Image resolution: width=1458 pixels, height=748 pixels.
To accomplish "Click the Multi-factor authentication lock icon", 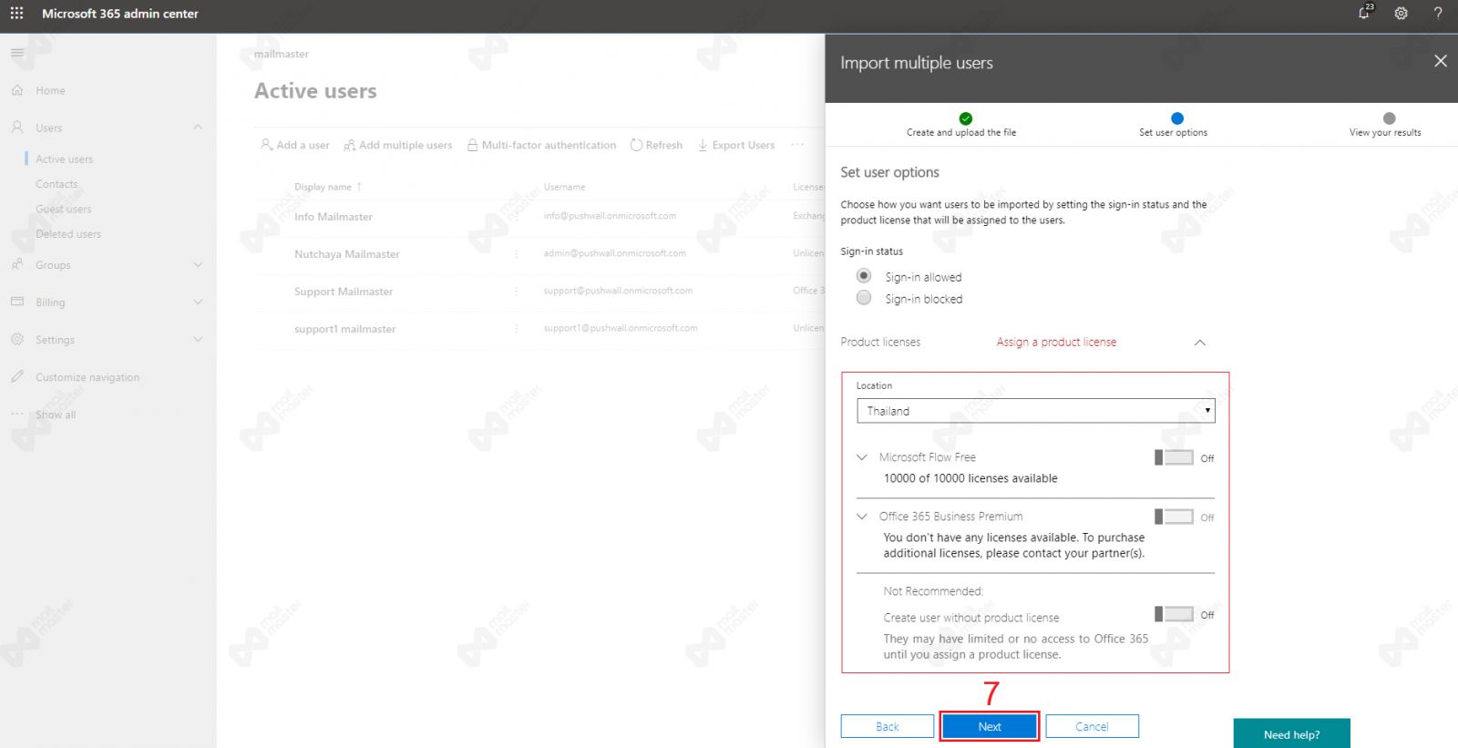I will [473, 145].
